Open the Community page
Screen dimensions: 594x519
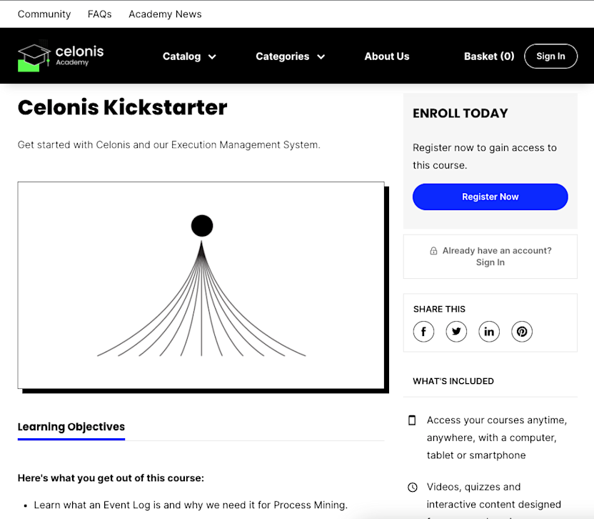click(x=44, y=14)
